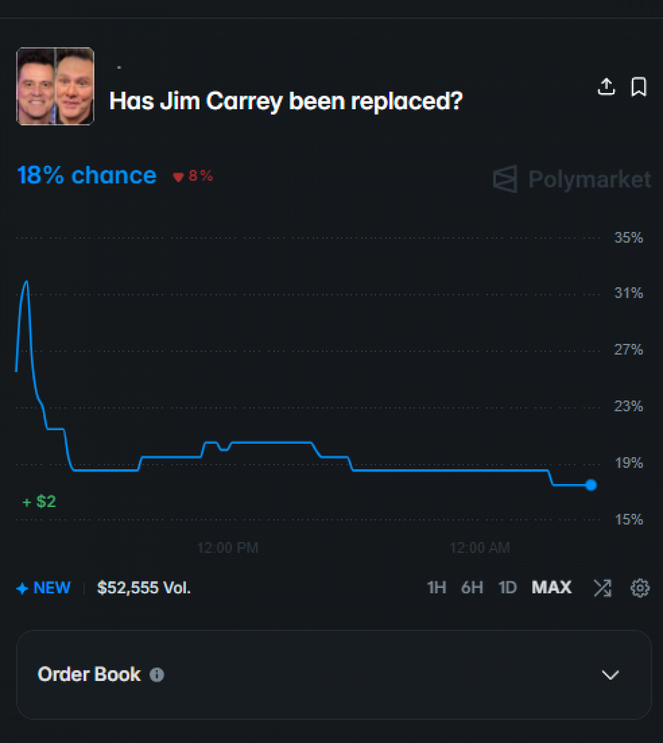
Task: Click the Polymarket logo watermark
Action: pyautogui.click(x=572, y=179)
